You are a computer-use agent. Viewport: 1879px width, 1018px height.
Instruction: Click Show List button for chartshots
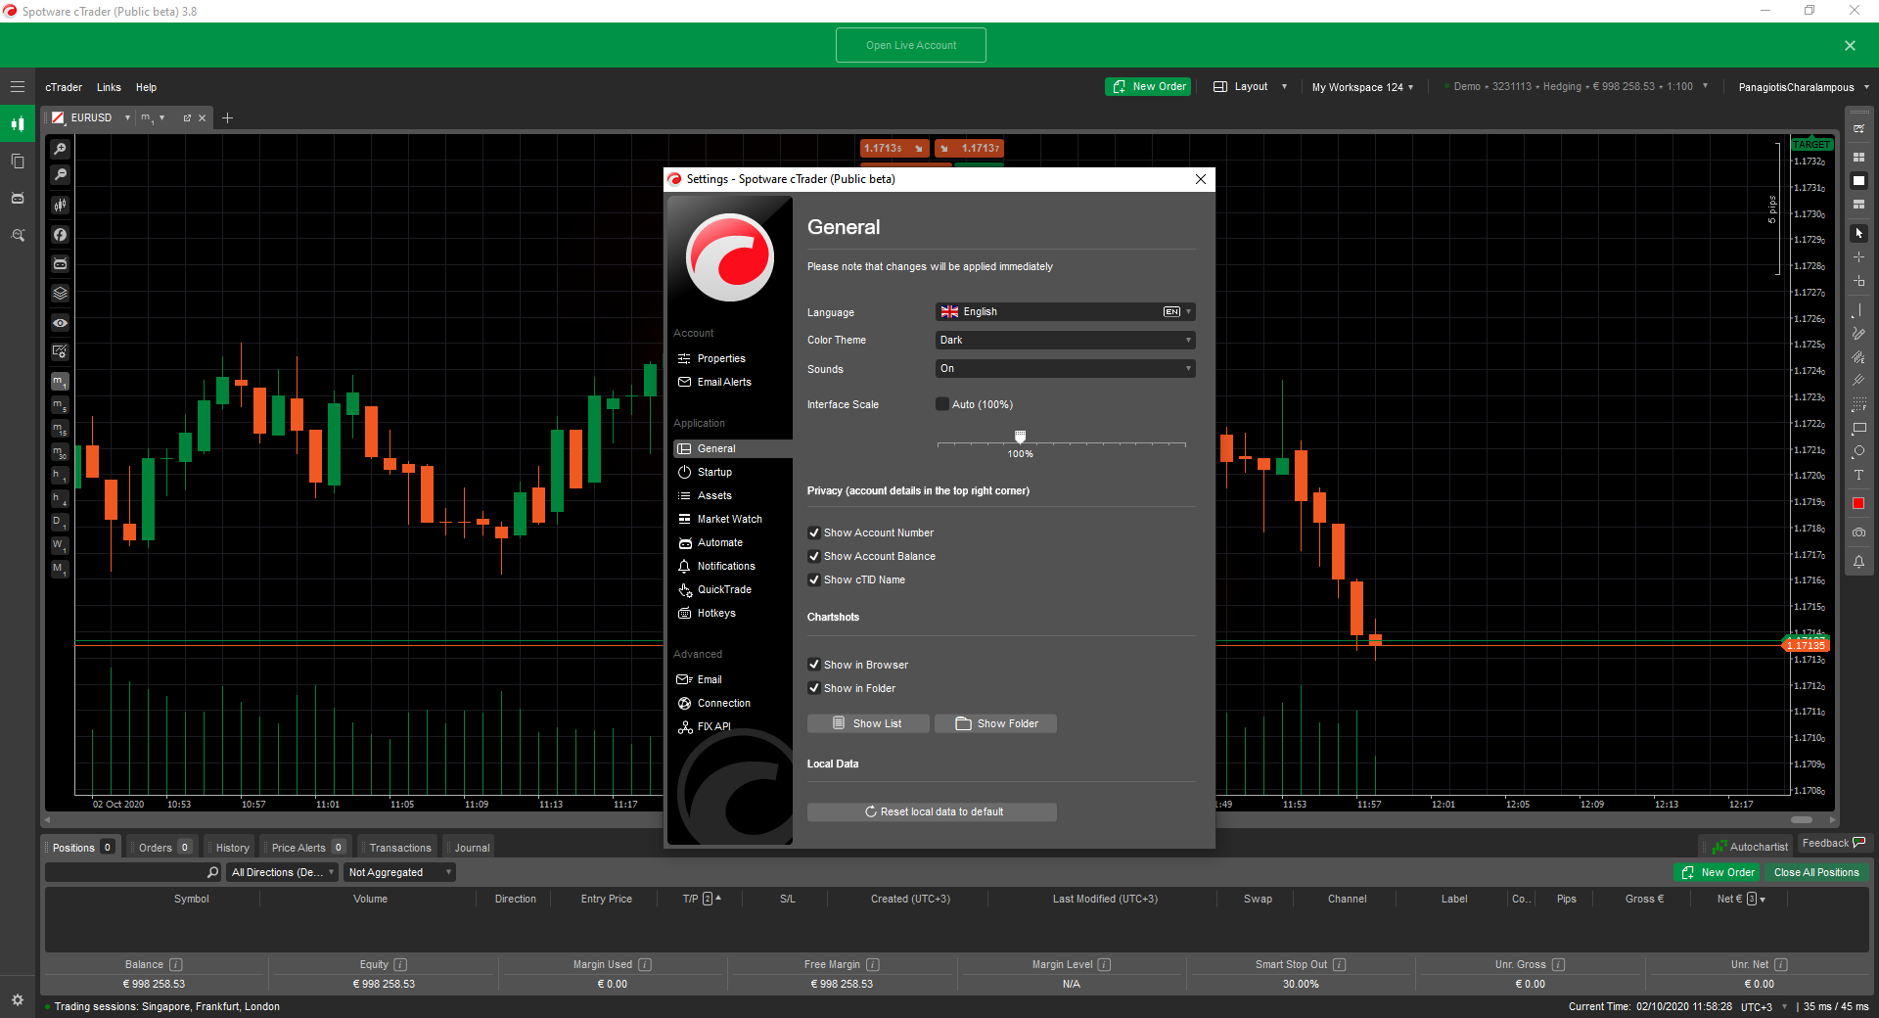[868, 723]
